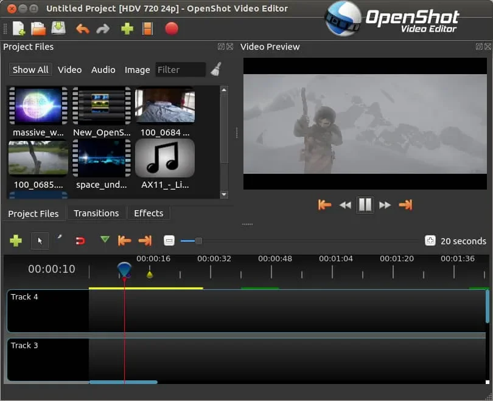Click the green Import Files plus icon

click(127, 29)
